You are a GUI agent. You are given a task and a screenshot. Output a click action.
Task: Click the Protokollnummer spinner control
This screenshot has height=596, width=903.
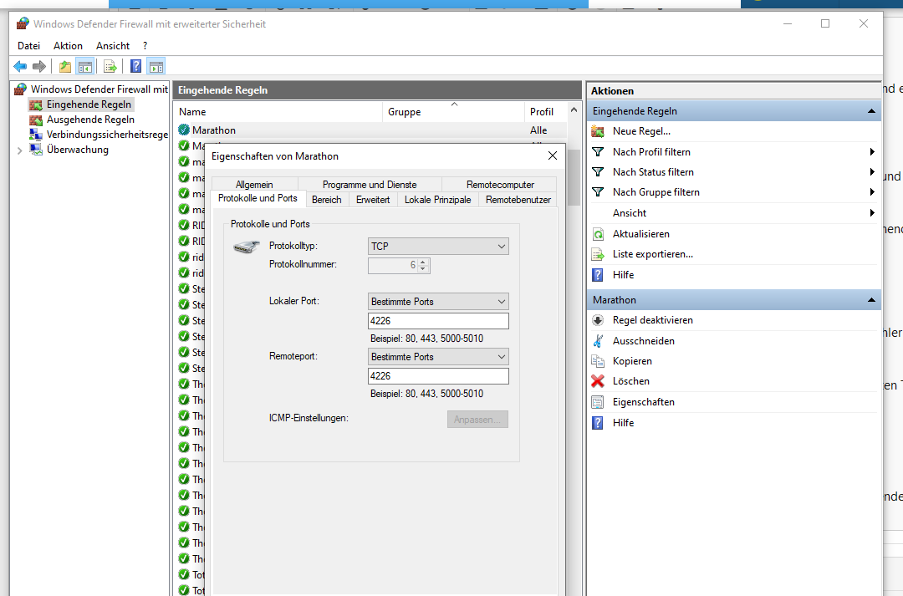coord(423,266)
